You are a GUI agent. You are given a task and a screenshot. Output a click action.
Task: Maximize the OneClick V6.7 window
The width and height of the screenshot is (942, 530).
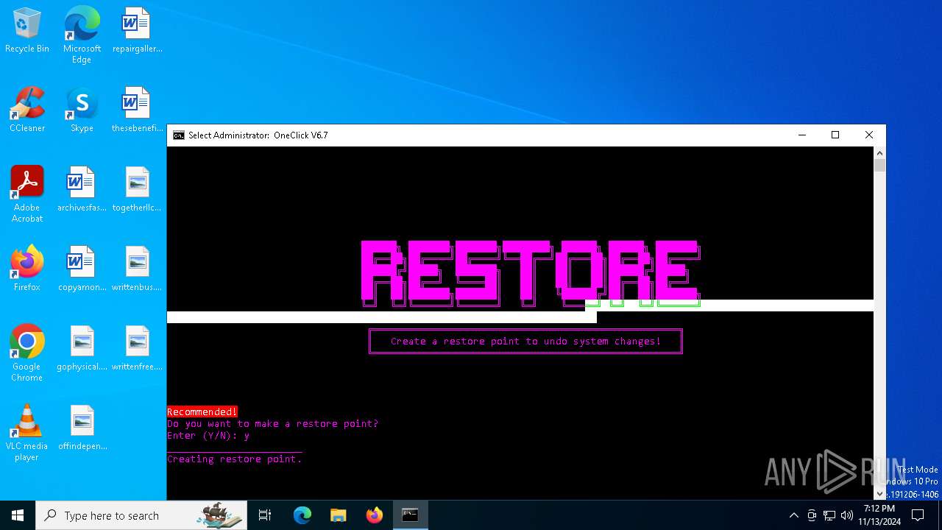[x=835, y=135]
